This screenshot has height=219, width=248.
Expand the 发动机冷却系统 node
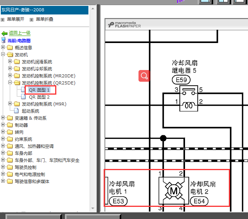pyautogui.click(x=10, y=68)
